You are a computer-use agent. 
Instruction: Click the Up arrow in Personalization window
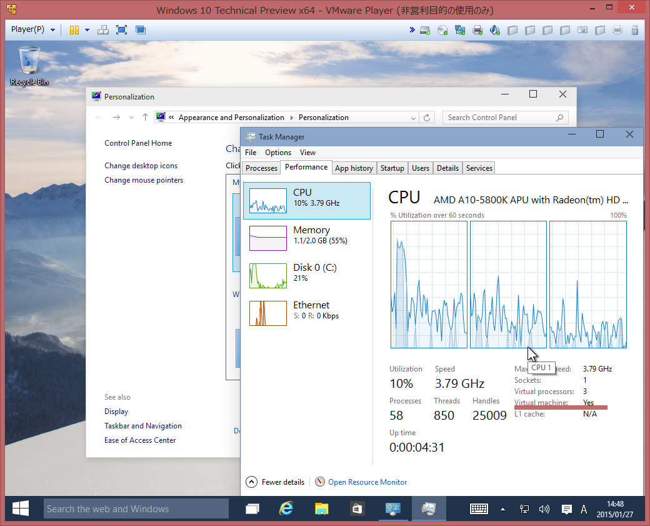[145, 118]
